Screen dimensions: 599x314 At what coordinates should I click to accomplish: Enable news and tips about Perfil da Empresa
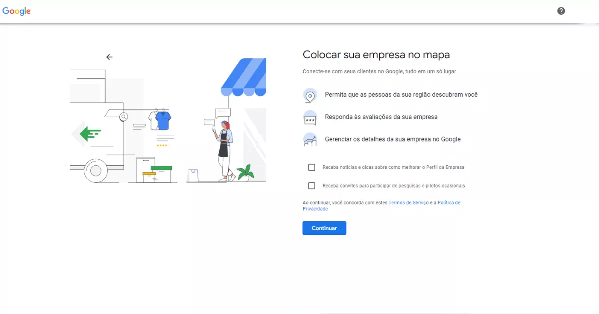tap(312, 167)
